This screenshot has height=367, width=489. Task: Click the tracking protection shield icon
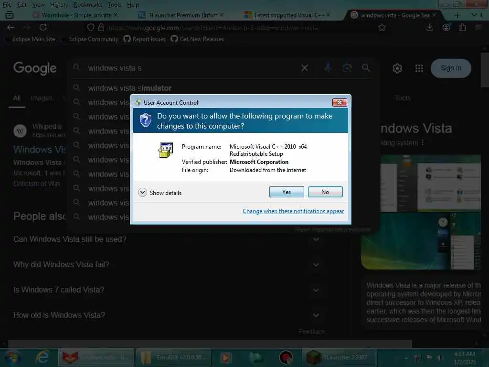tap(90, 27)
